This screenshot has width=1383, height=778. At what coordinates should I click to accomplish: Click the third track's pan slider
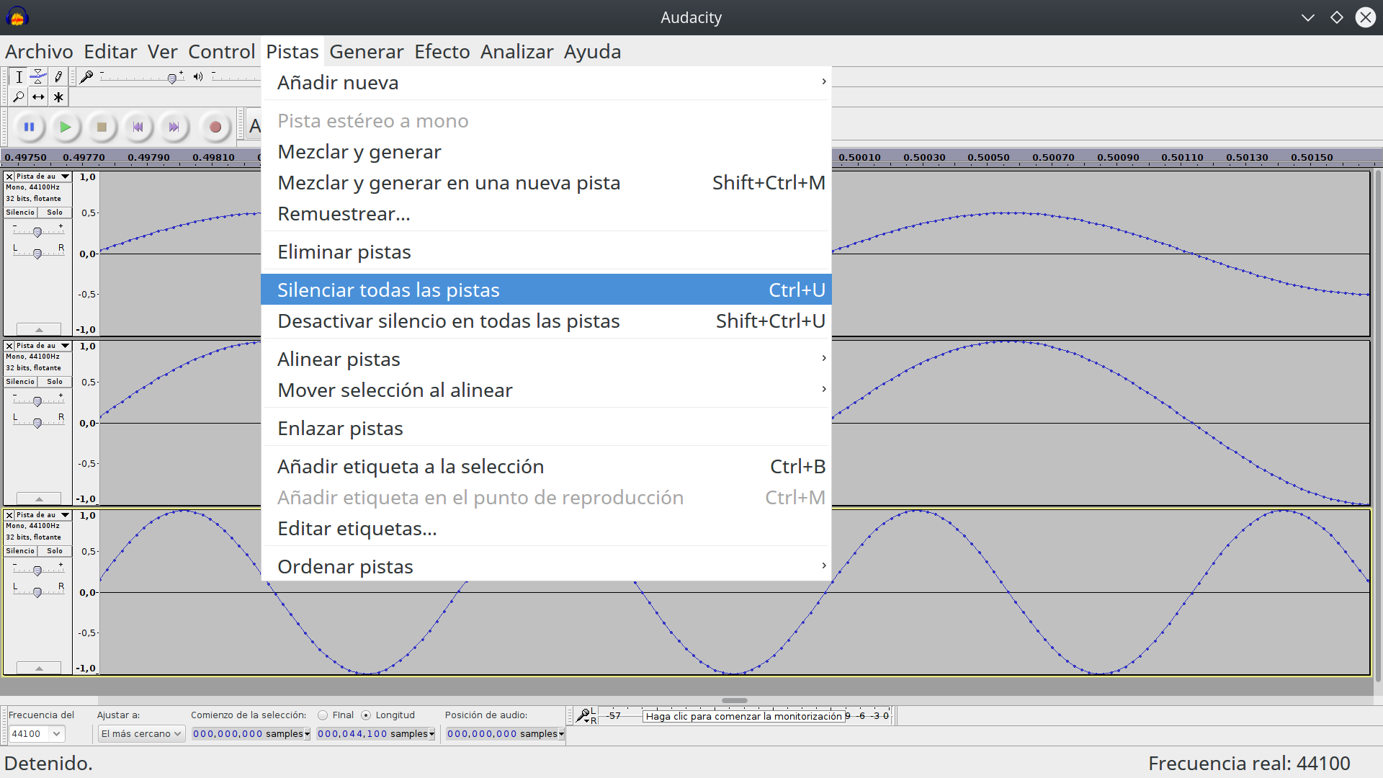(37, 592)
